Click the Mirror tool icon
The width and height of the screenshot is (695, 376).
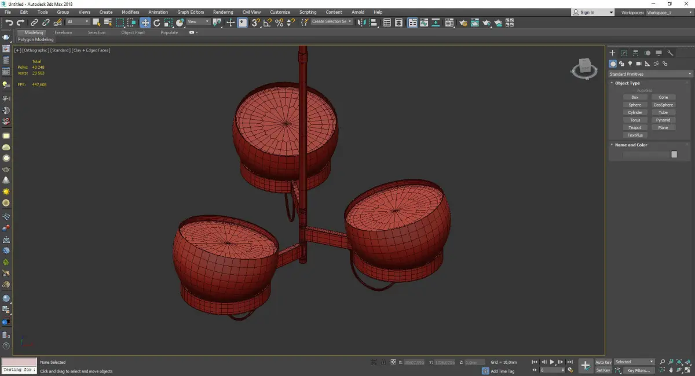(362, 23)
